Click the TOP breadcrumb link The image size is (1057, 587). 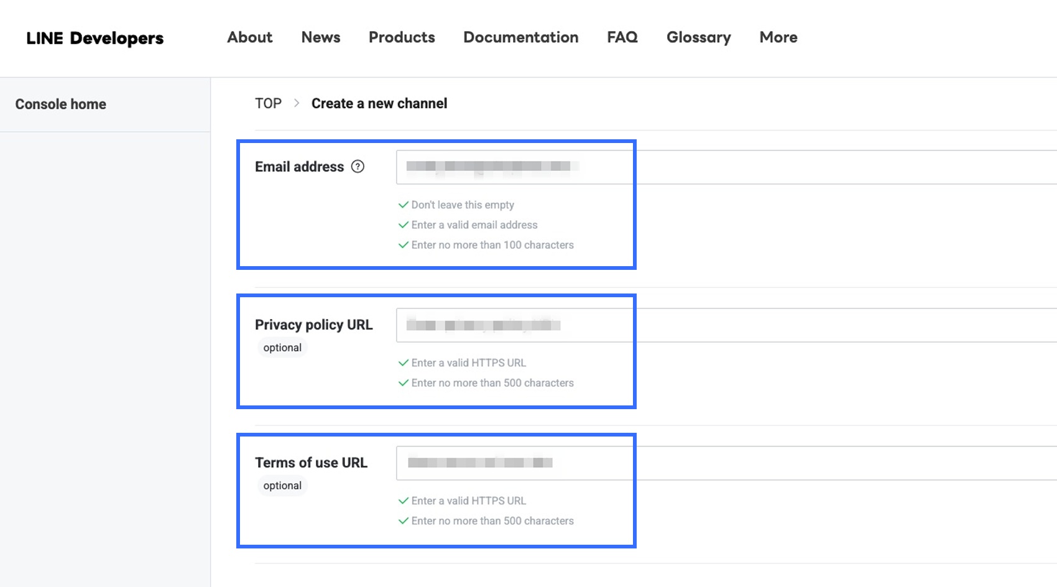(x=268, y=103)
